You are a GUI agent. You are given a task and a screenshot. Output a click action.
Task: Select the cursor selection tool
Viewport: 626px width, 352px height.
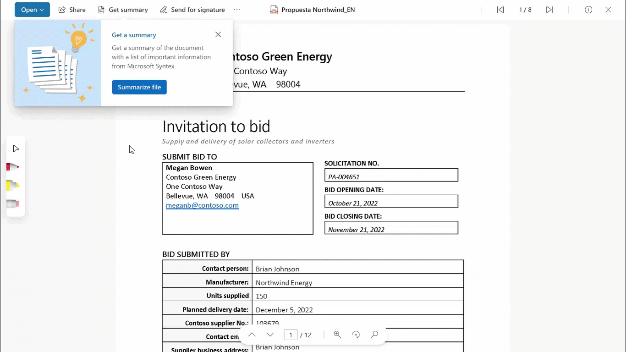click(x=16, y=148)
